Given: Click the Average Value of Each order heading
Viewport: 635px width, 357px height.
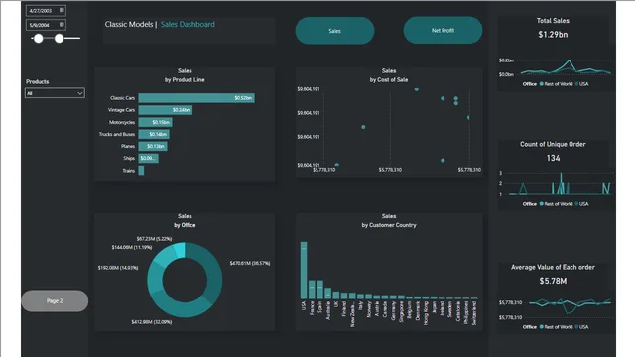Looking at the screenshot, I should (553, 267).
